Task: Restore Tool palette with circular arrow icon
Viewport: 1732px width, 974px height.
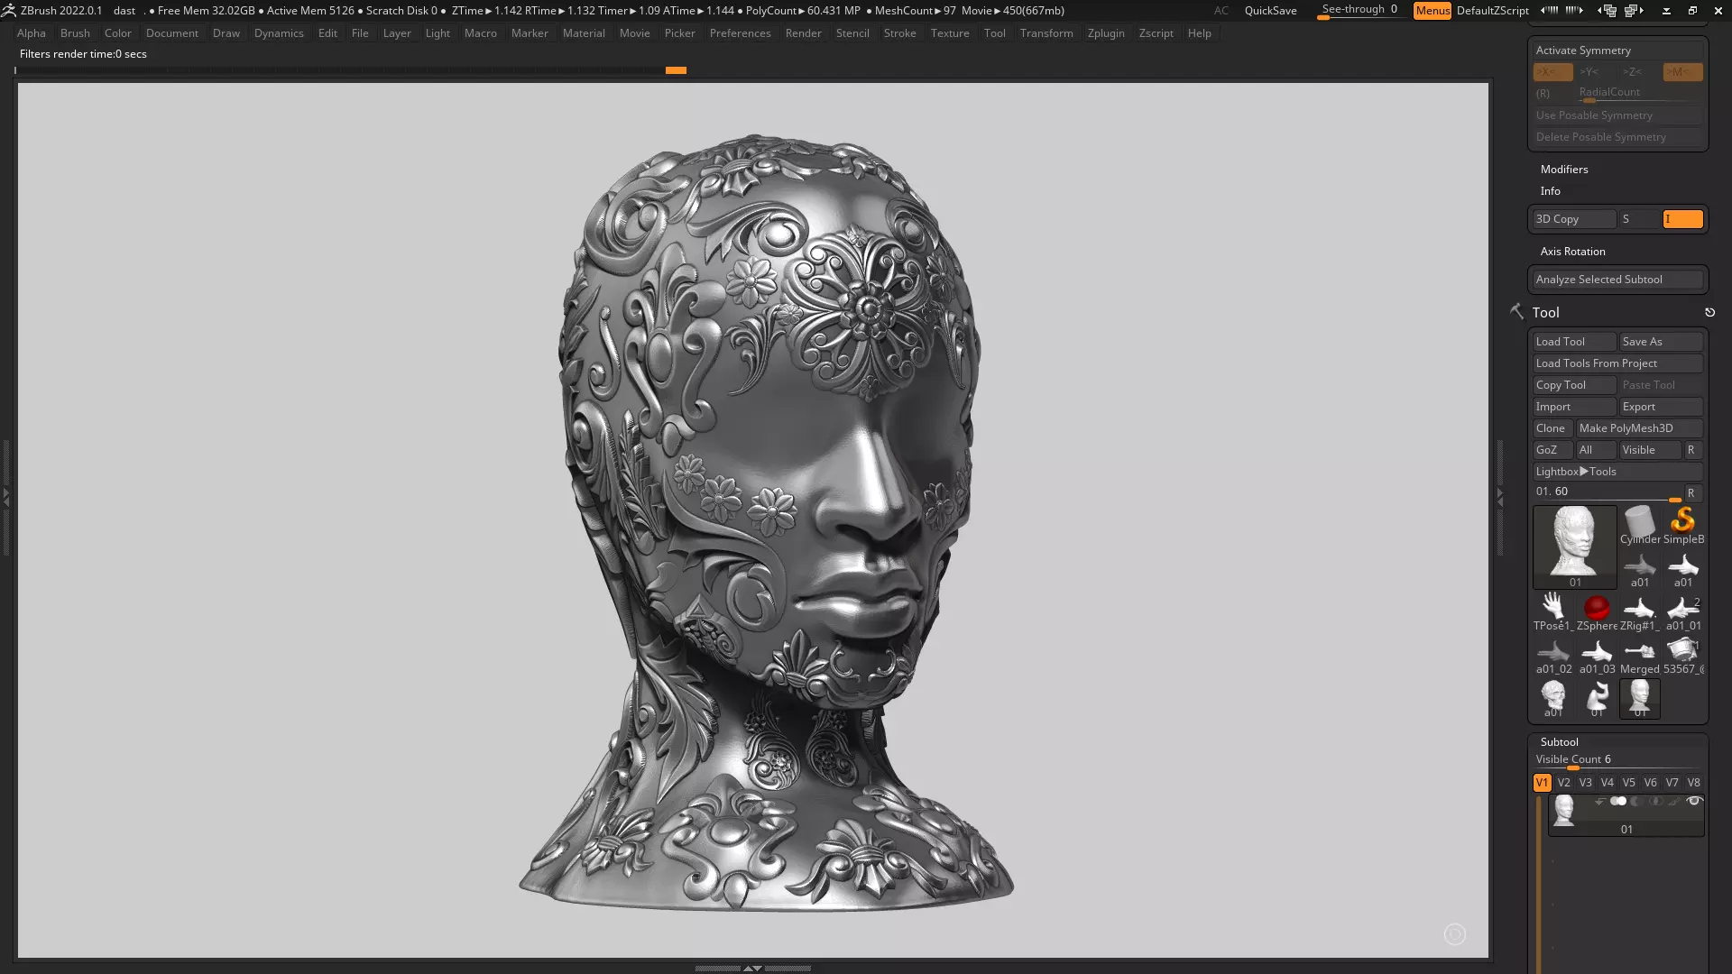Action: tap(1709, 313)
